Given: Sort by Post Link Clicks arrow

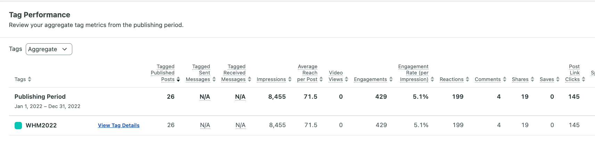Looking at the screenshot, I should 584,79.
